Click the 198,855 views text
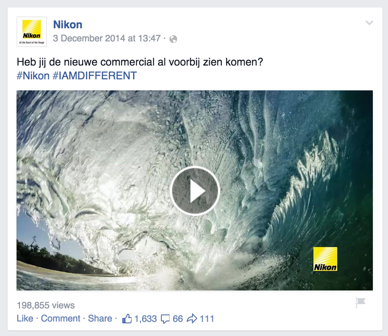This screenshot has width=388, height=336. [x=46, y=305]
